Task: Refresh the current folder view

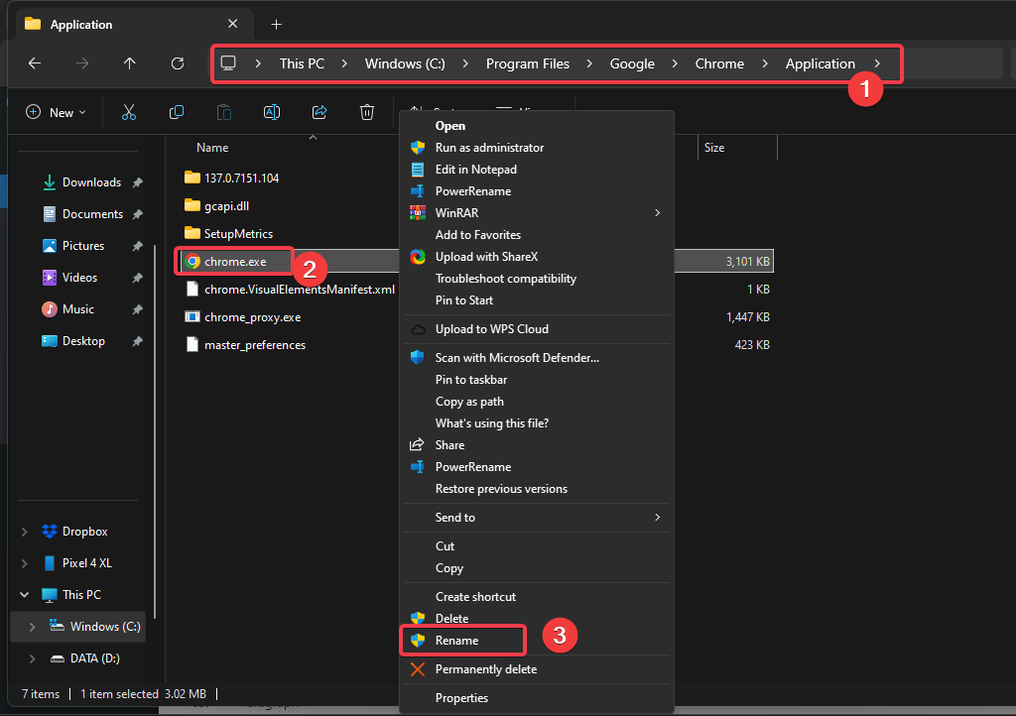Action: [178, 62]
